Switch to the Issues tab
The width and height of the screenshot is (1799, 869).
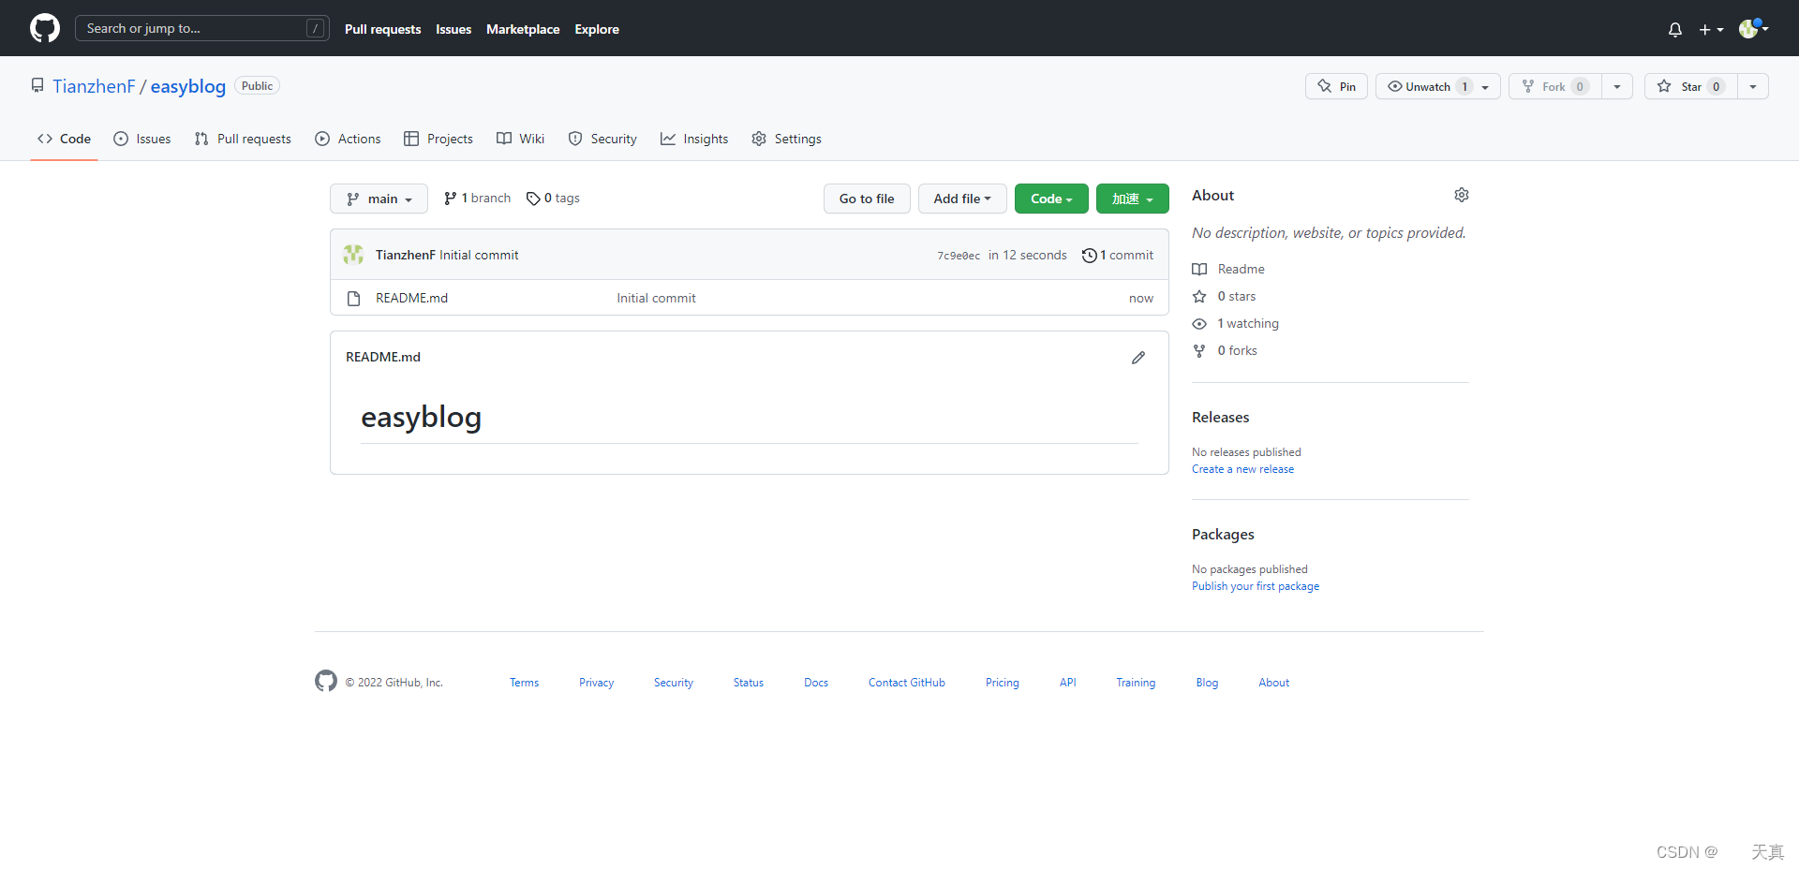point(142,139)
